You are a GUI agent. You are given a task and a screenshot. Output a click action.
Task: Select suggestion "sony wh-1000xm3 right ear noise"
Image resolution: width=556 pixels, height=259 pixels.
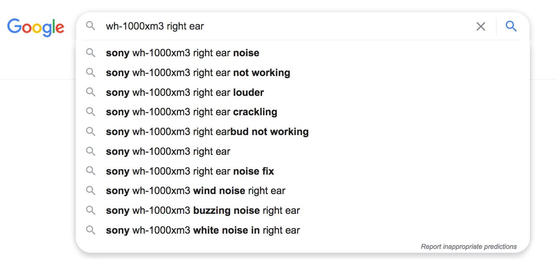click(182, 53)
